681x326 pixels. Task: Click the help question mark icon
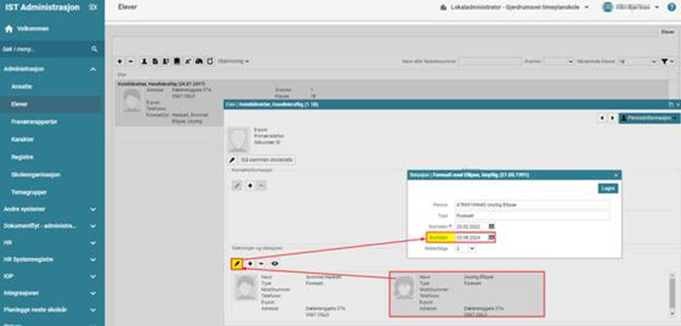[671, 7]
